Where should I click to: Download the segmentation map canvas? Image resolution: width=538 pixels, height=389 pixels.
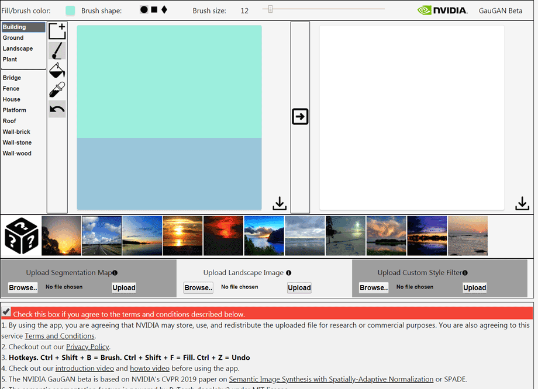(x=280, y=203)
